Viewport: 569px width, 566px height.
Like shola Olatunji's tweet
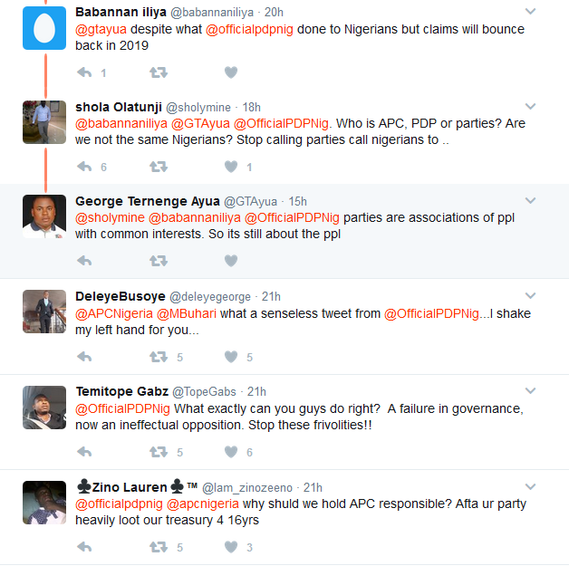pos(231,167)
